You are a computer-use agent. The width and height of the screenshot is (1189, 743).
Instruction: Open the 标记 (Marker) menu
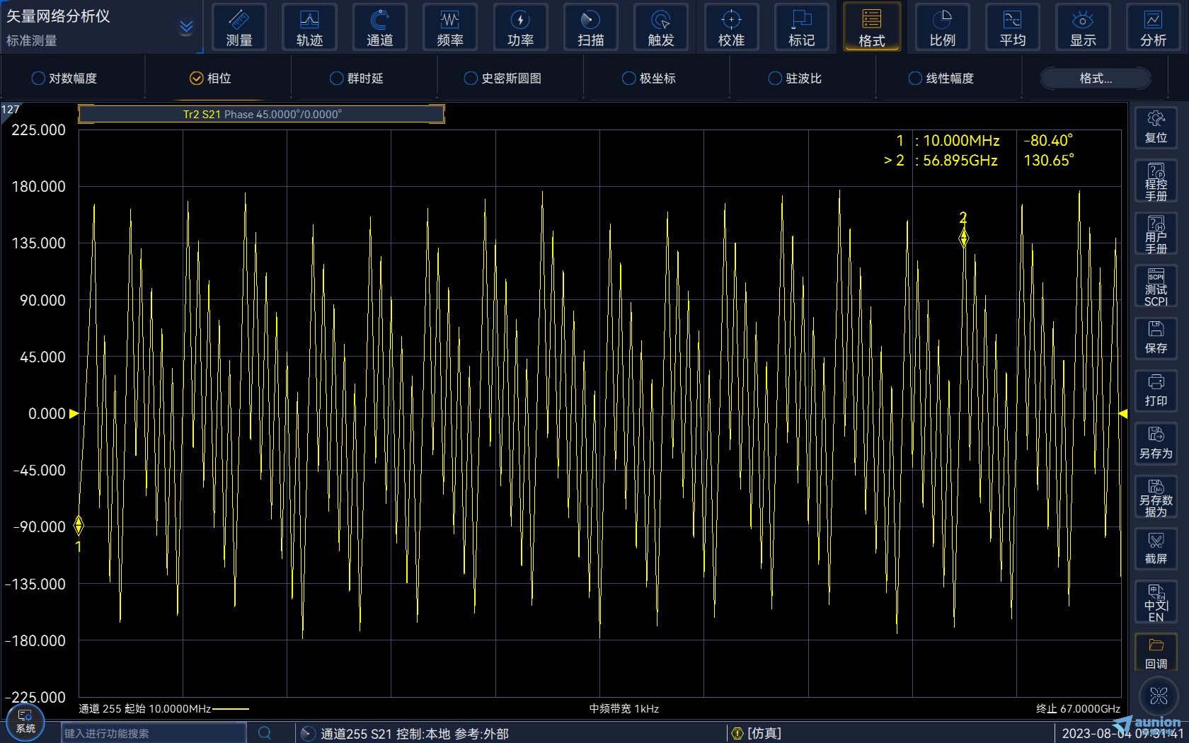click(801, 27)
